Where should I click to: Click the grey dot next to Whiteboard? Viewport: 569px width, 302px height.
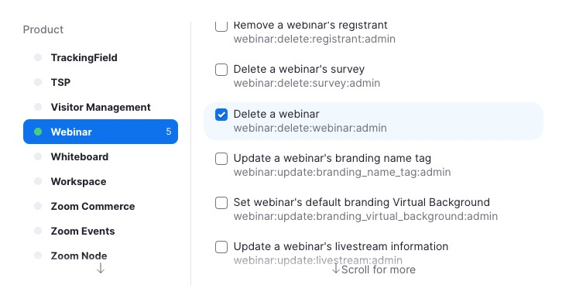pyautogui.click(x=38, y=156)
